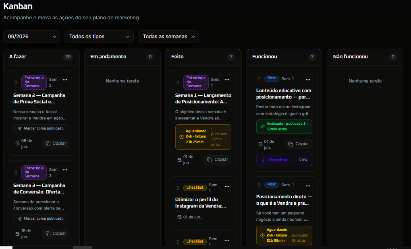Viewport: 411px width, 249px height.
Task: Copy the Semana 1 Lançamento card
Action: pyautogui.click(x=218, y=160)
